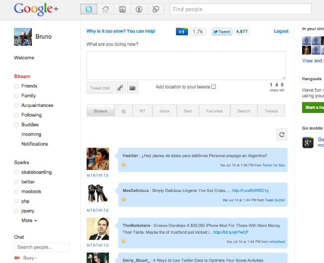
Task: Click the Welcome sidebar link
Action: [x=24, y=58]
